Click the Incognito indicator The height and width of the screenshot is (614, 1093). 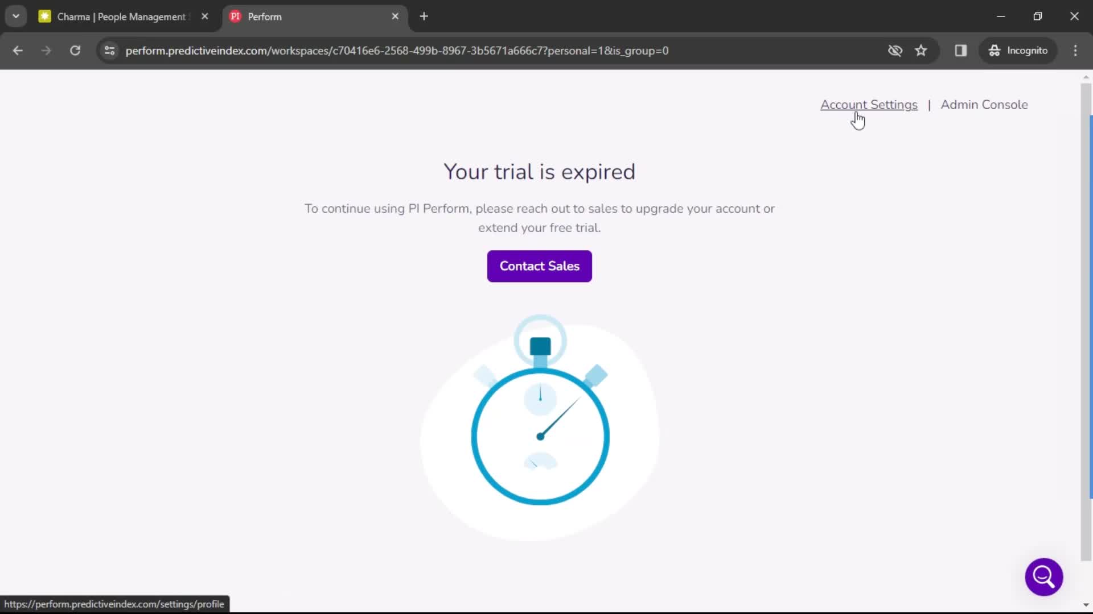1018,51
